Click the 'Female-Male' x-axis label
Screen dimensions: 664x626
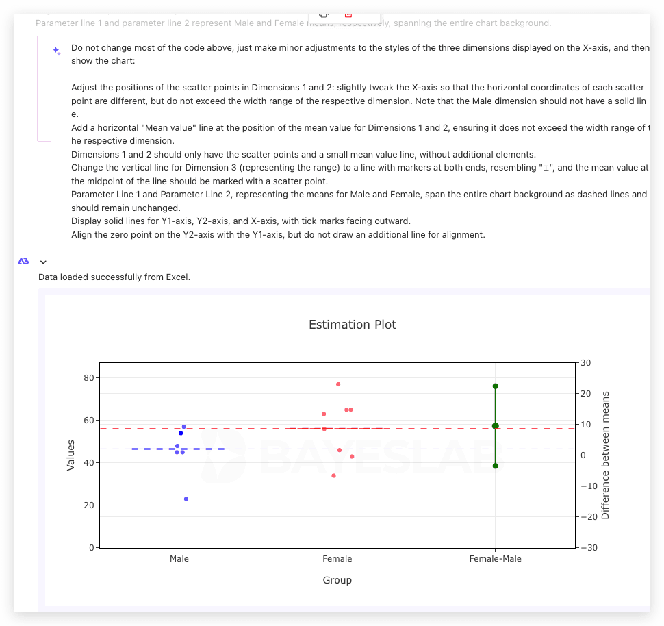click(495, 559)
